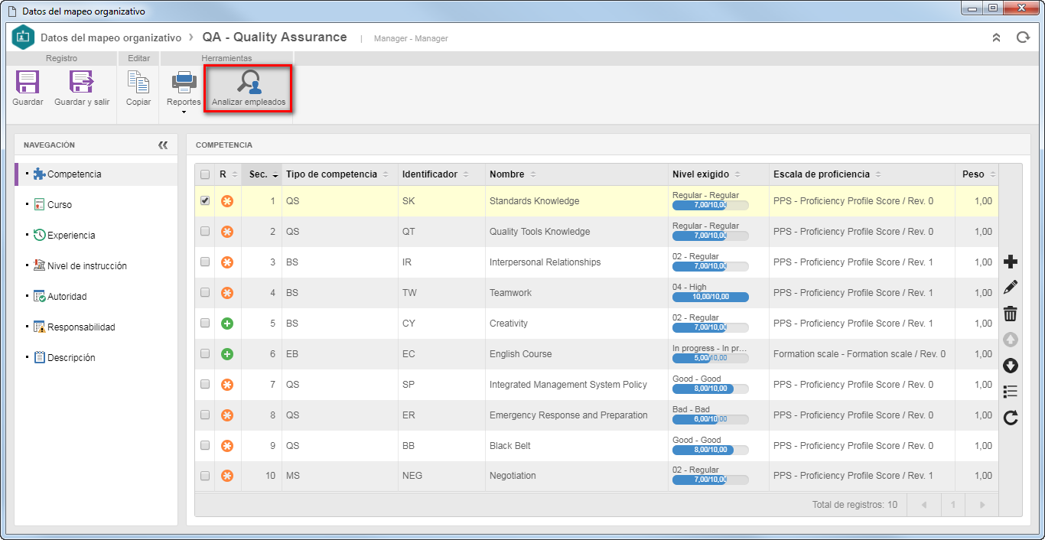This screenshot has width=1045, height=540.
Task: Click the list view icon on right bar
Action: click(x=1011, y=392)
